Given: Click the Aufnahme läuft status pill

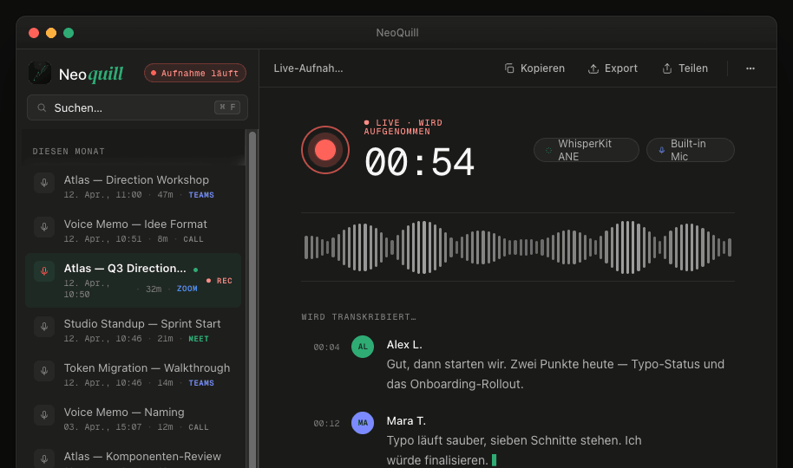Looking at the screenshot, I should tap(195, 73).
